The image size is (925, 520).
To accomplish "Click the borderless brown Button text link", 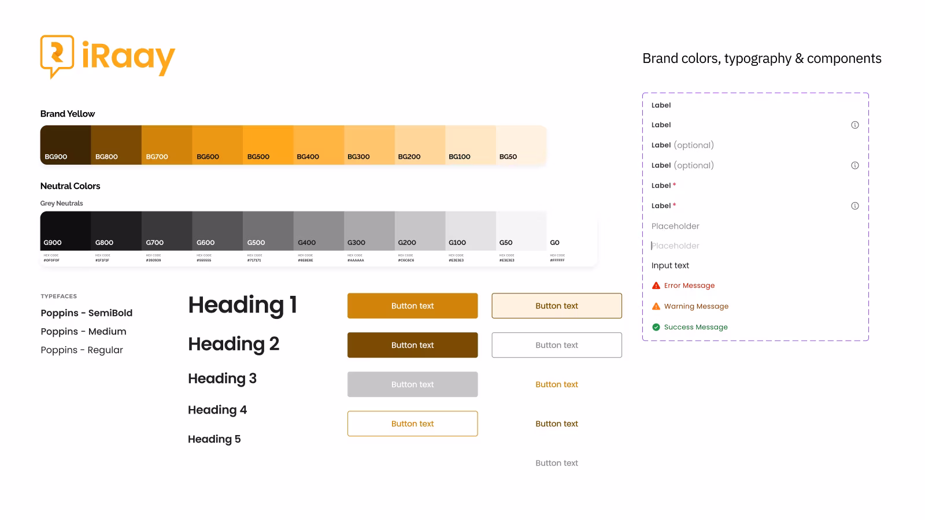I will [x=557, y=424].
